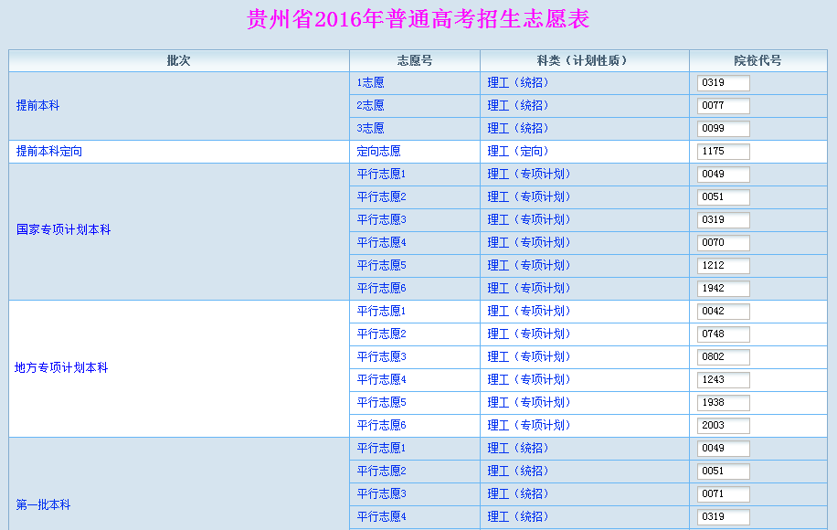Click the input field showing 0802
837x530 pixels.
pyautogui.click(x=723, y=357)
